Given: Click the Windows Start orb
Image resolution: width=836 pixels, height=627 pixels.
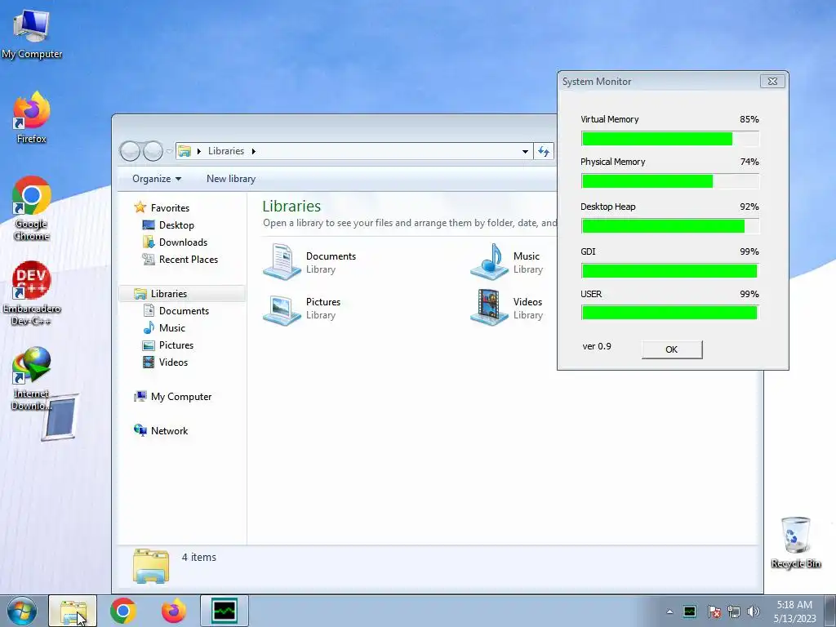Looking at the screenshot, I should 22,611.
